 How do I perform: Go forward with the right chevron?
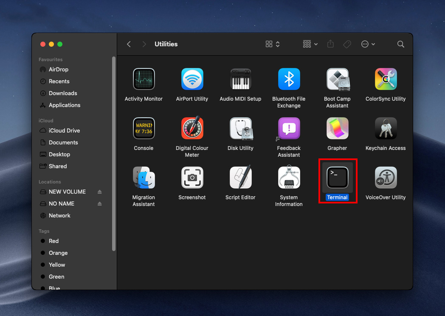(x=144, y=44)
